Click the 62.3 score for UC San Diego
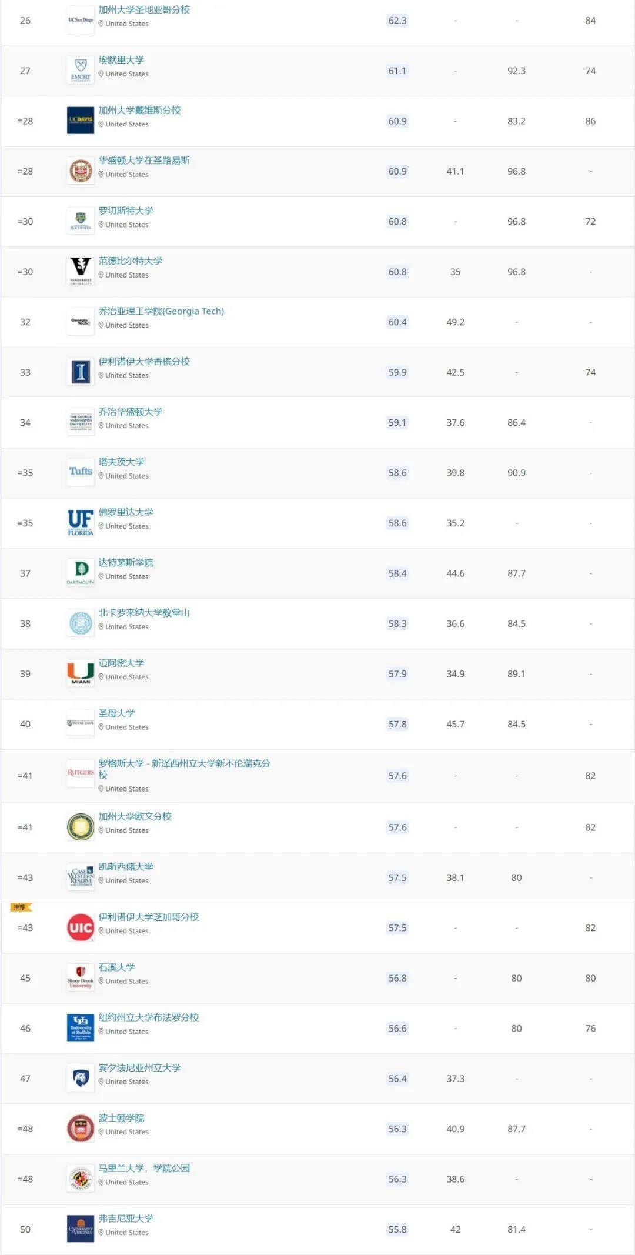635x1255 pixels. 397,21
